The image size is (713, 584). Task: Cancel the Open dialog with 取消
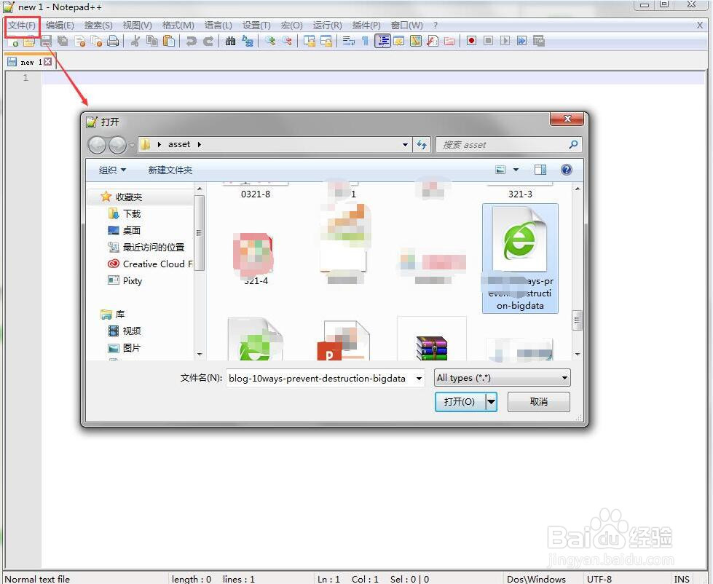pos(538,401)
